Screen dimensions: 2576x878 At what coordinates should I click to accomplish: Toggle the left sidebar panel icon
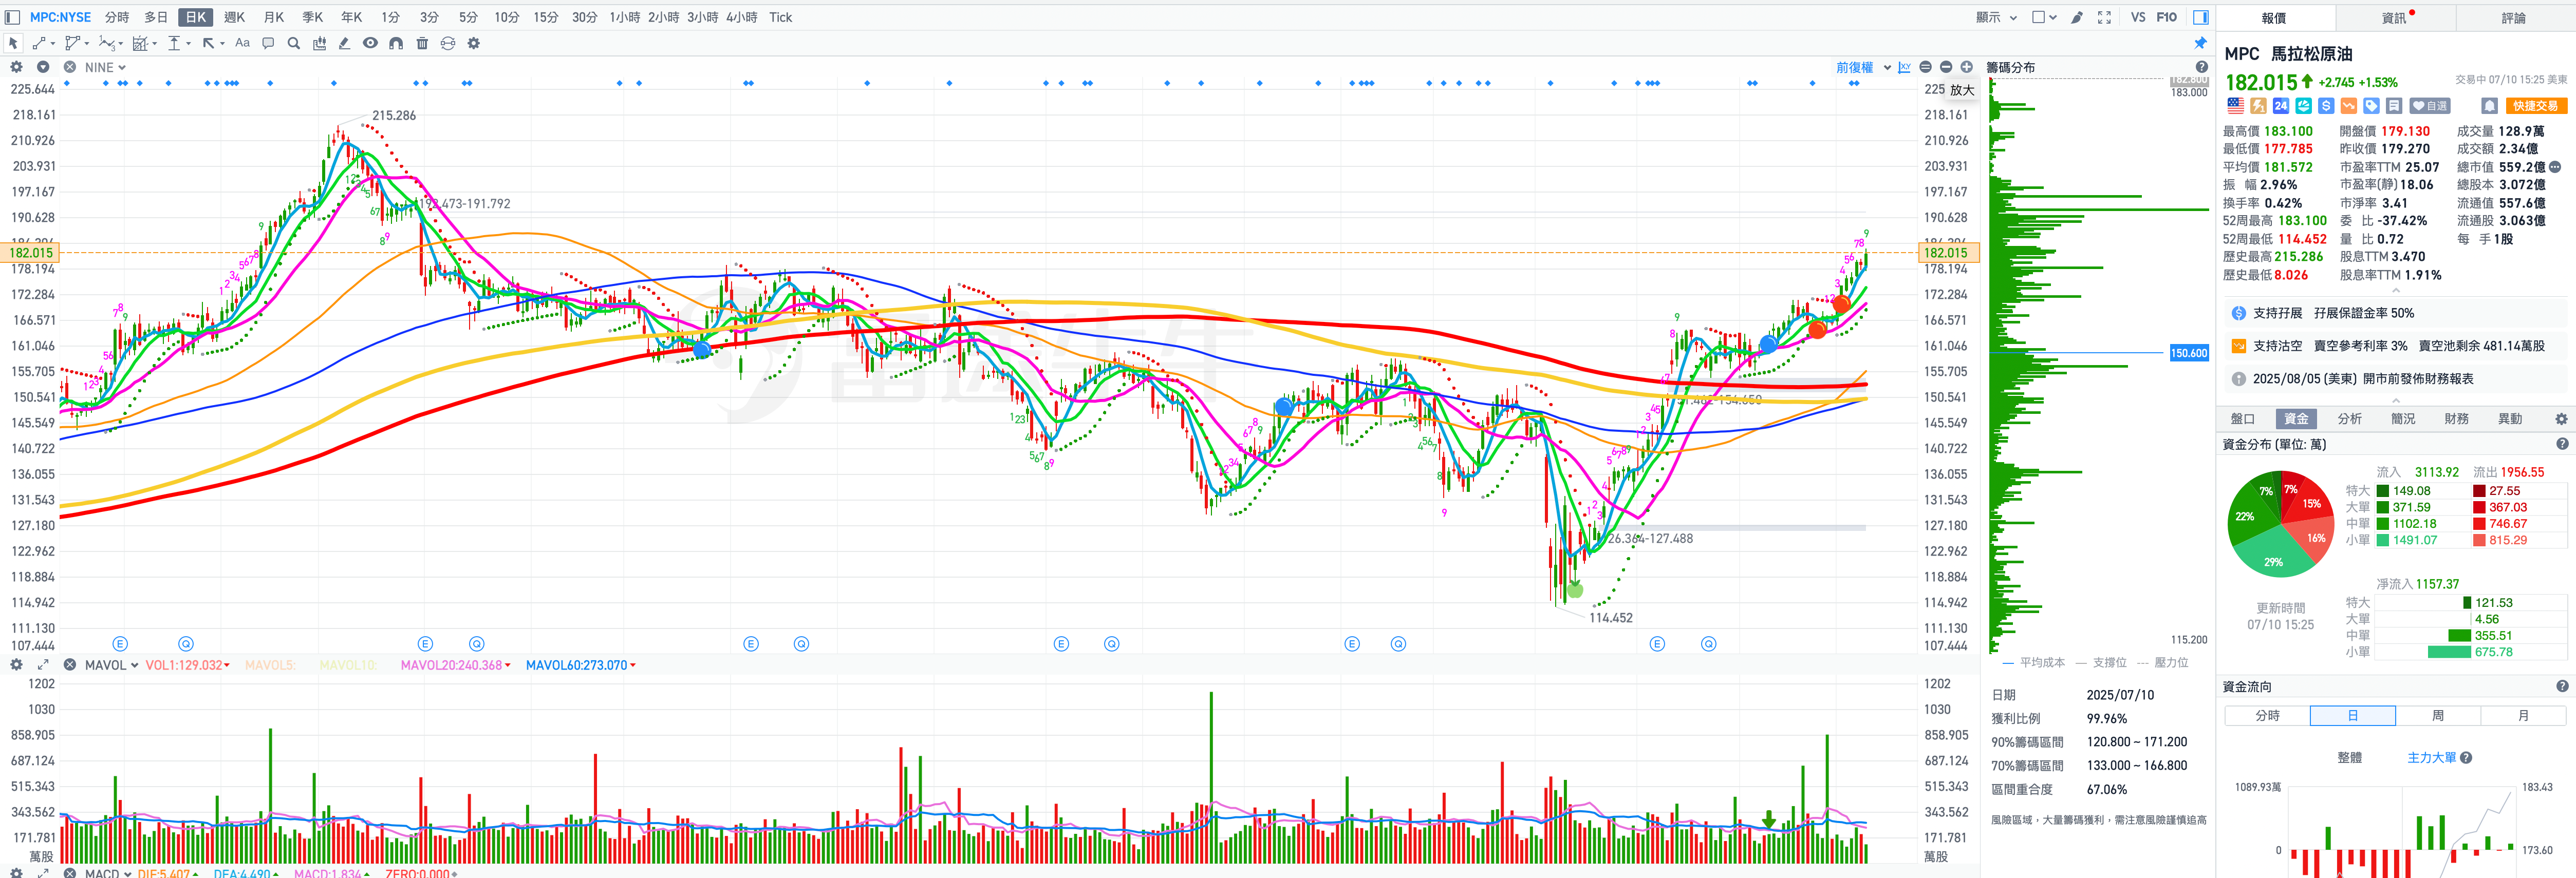tap(13, 18)
